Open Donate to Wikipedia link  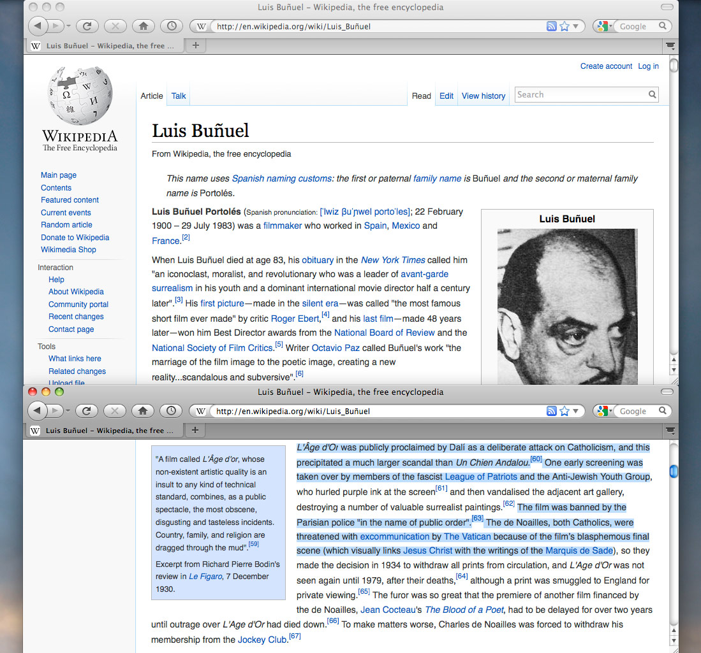pos(75,238)
